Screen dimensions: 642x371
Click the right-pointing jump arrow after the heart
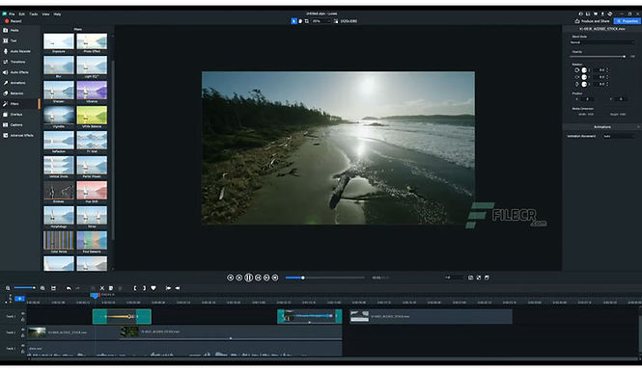point(168,288)
